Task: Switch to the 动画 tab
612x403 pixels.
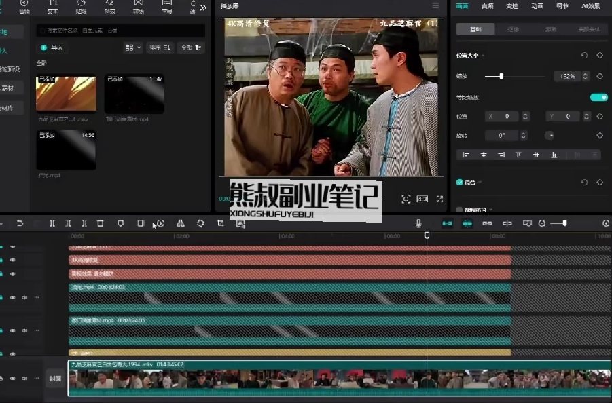Action: pos(537,6)
